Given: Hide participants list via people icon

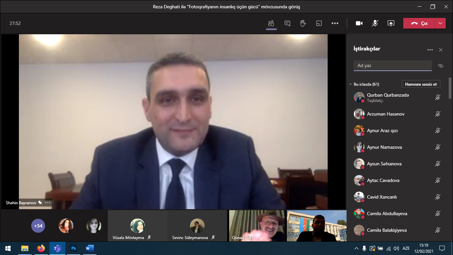Looking at the screenshot, I should [x=271, y=23].
